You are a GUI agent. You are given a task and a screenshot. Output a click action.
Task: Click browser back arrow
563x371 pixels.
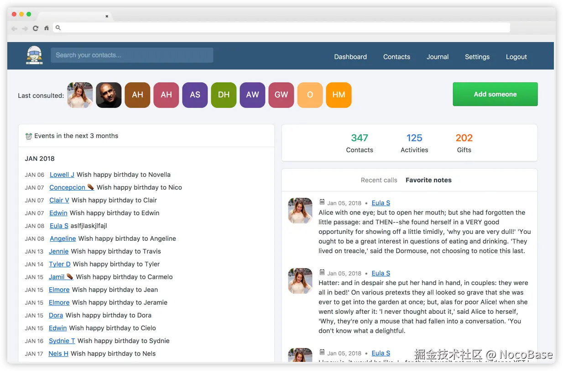click(15, 28)
